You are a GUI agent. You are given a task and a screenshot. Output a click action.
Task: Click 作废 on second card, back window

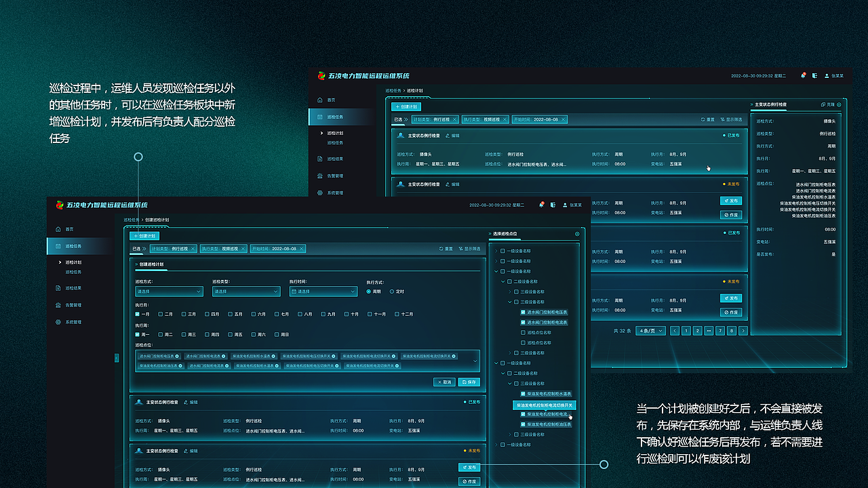click(x=731, y=215)
